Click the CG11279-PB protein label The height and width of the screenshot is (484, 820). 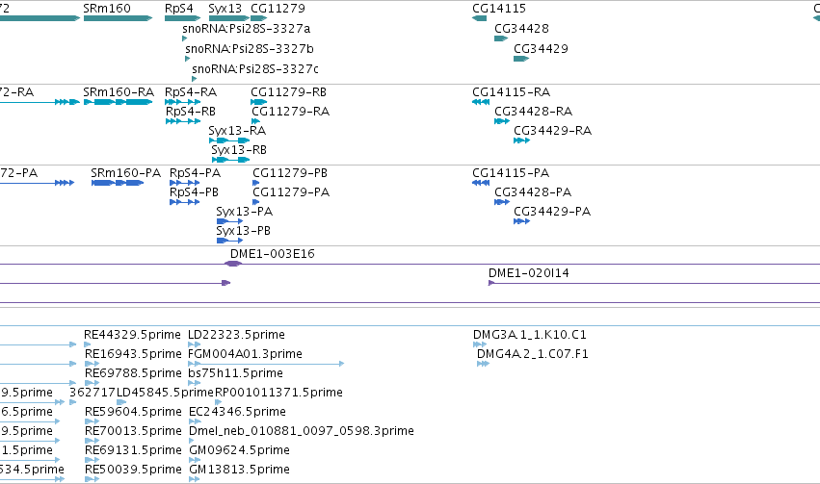[x=290, y=173]
